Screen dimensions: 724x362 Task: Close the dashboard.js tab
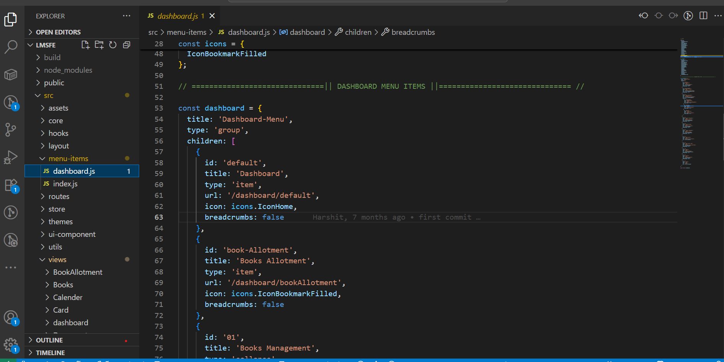(212, 16)
